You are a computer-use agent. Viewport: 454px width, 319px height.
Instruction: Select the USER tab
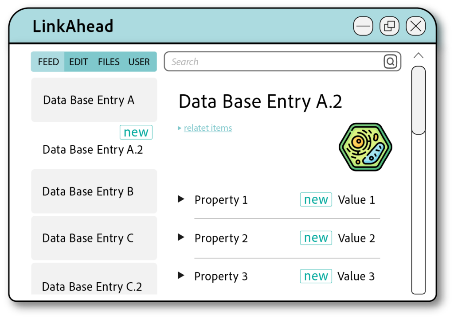click(x=139, y=62)
